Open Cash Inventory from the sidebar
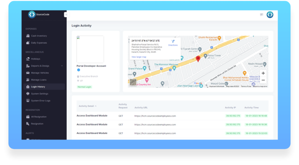The image size is (299, 165). click(x=39, y=36)
